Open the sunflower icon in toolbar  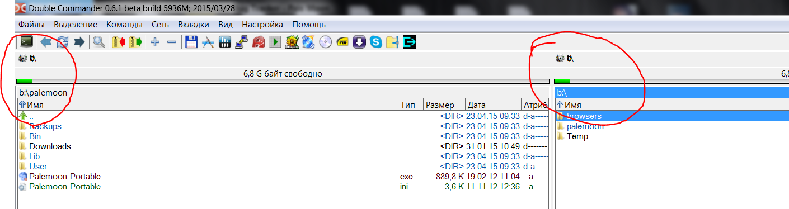point(292,42)
